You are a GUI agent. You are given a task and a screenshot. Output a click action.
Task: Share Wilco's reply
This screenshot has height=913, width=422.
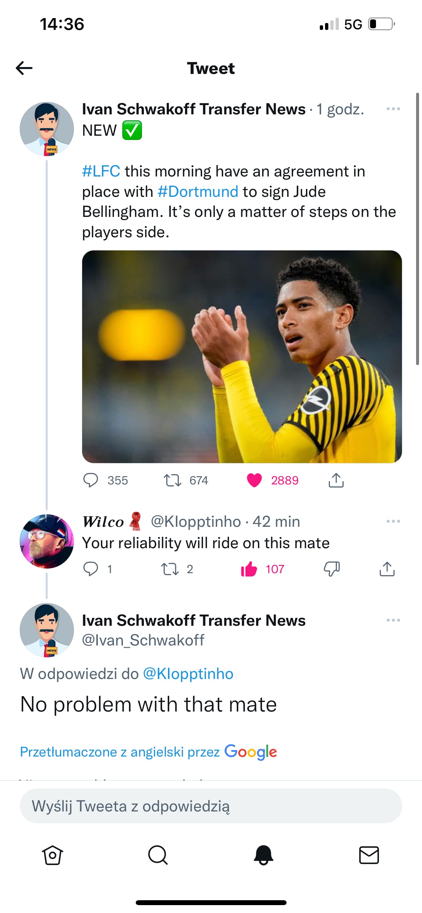(387, 569)
